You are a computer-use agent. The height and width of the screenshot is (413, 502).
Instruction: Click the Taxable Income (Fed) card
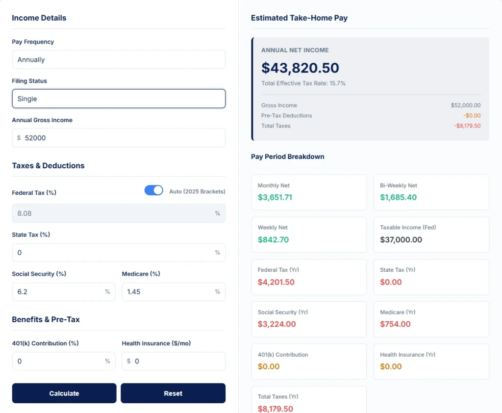click(x=431, y=234)
